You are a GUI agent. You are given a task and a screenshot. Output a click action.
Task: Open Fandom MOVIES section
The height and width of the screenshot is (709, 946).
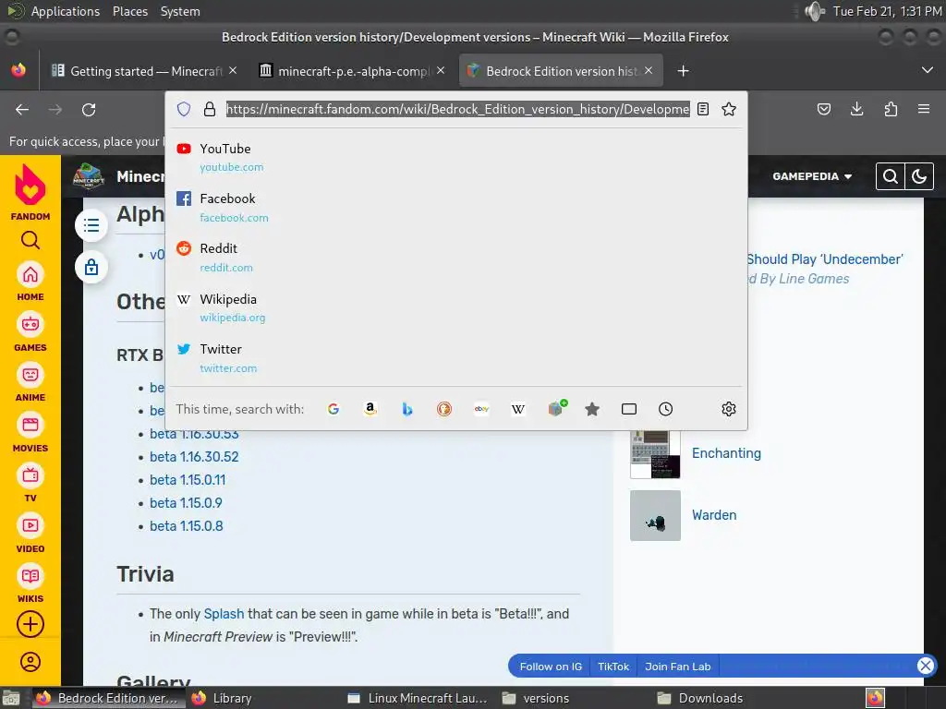coord(30,433)
